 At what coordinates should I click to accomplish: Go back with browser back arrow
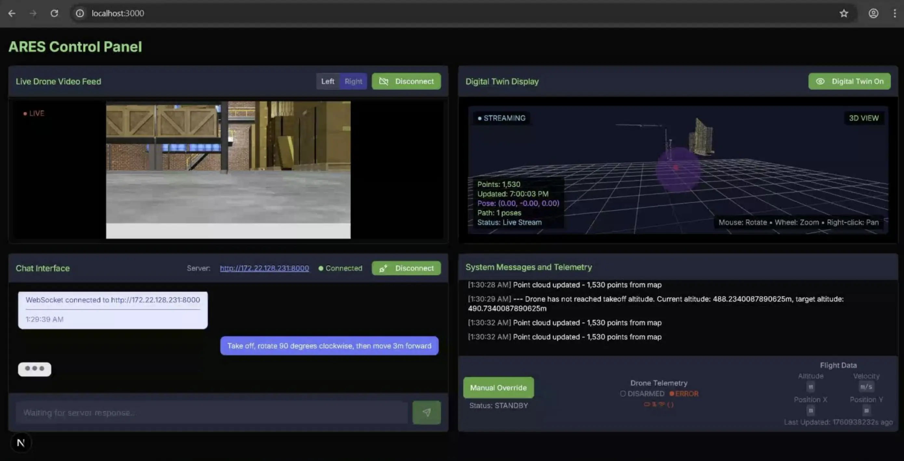tap(12, 13)
